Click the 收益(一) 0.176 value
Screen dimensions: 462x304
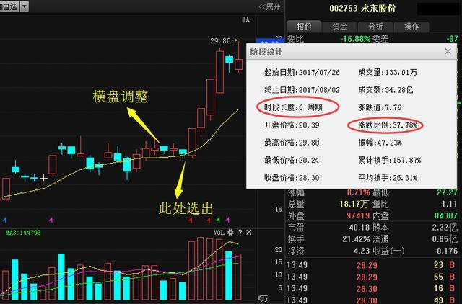pyautogui.click(x=447, y=251)
